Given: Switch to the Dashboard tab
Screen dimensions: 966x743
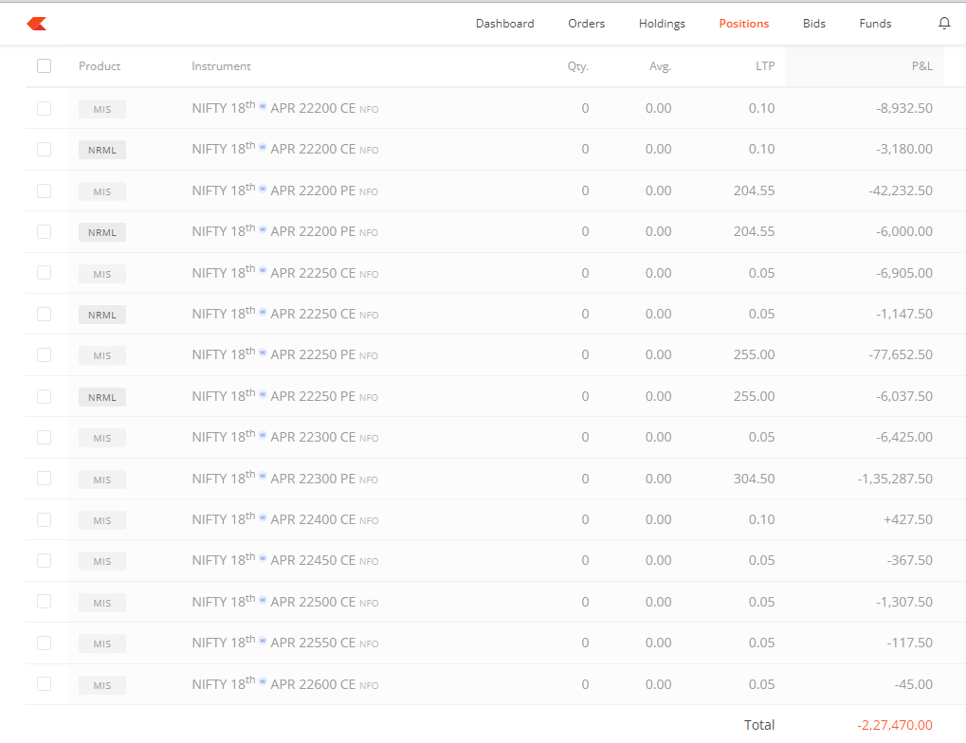Looking at the screenshot, I should tap(504, 23).
